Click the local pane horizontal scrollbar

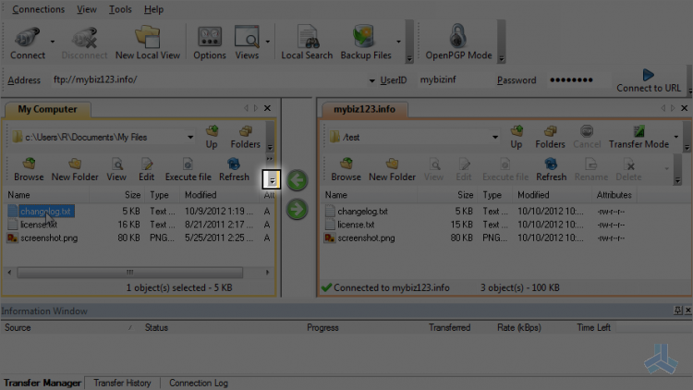(130, 273)
